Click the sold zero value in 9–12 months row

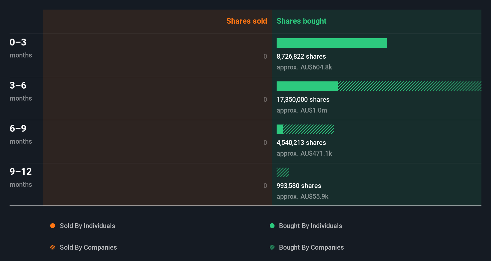pos(265,186)
